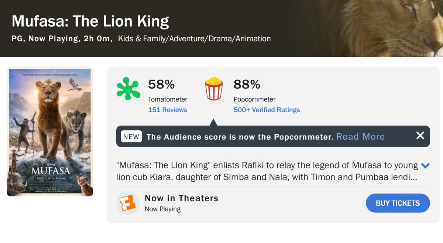
Task: Dismiss the Popcornmeter notice with X
Action: tap(420, 136)
